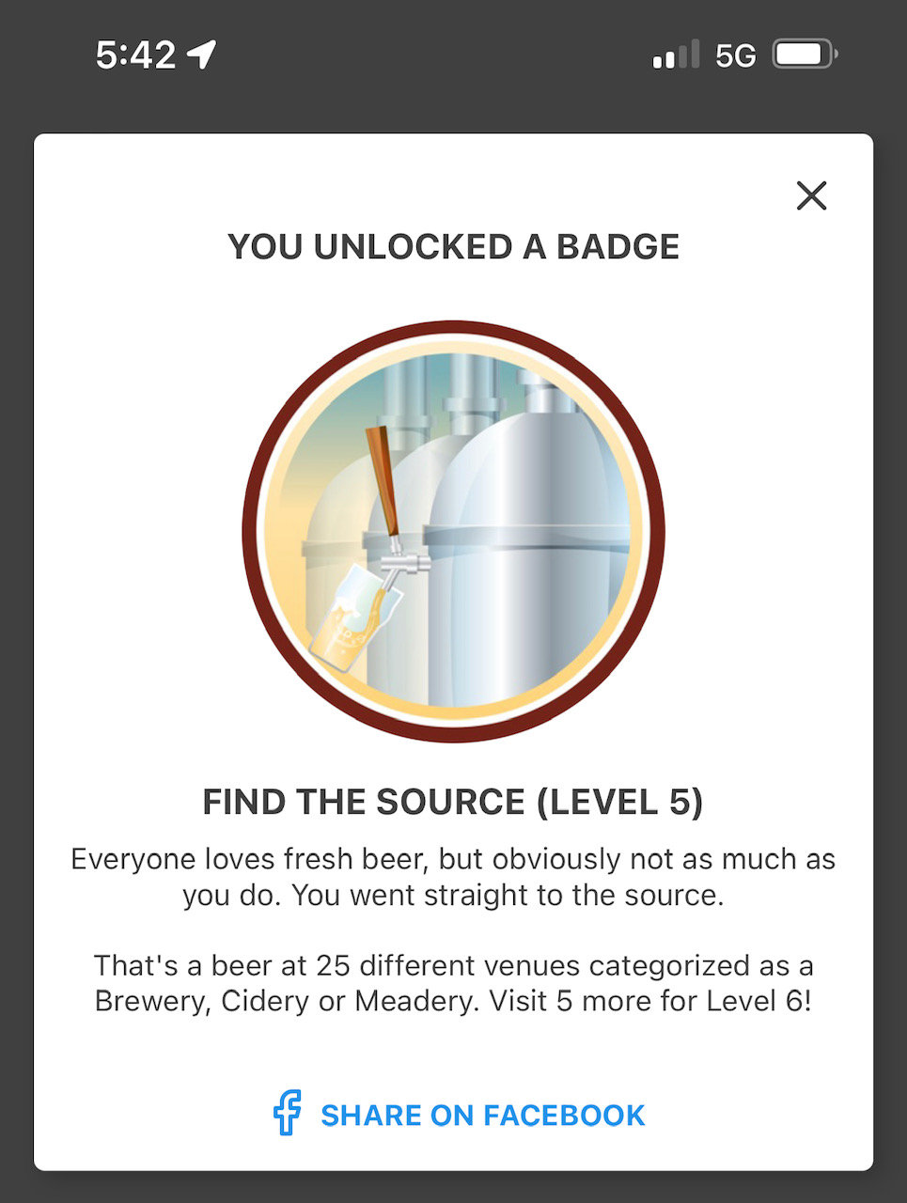This screenshot has height=1203, width=907.
Task: Click the Facebook logo icon
Action: pyautogui.click(x=288, y=1114)
